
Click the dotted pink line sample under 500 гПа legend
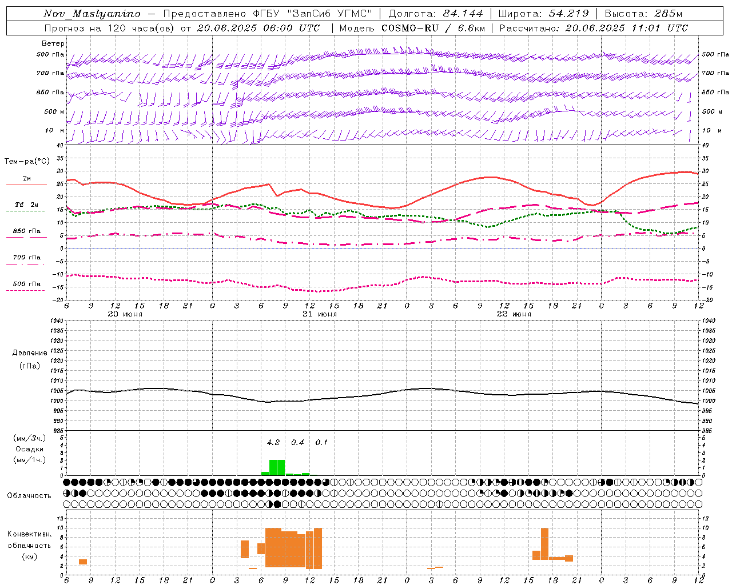[25, 290]
